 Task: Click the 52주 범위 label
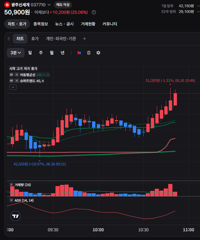tap(169, 12)
